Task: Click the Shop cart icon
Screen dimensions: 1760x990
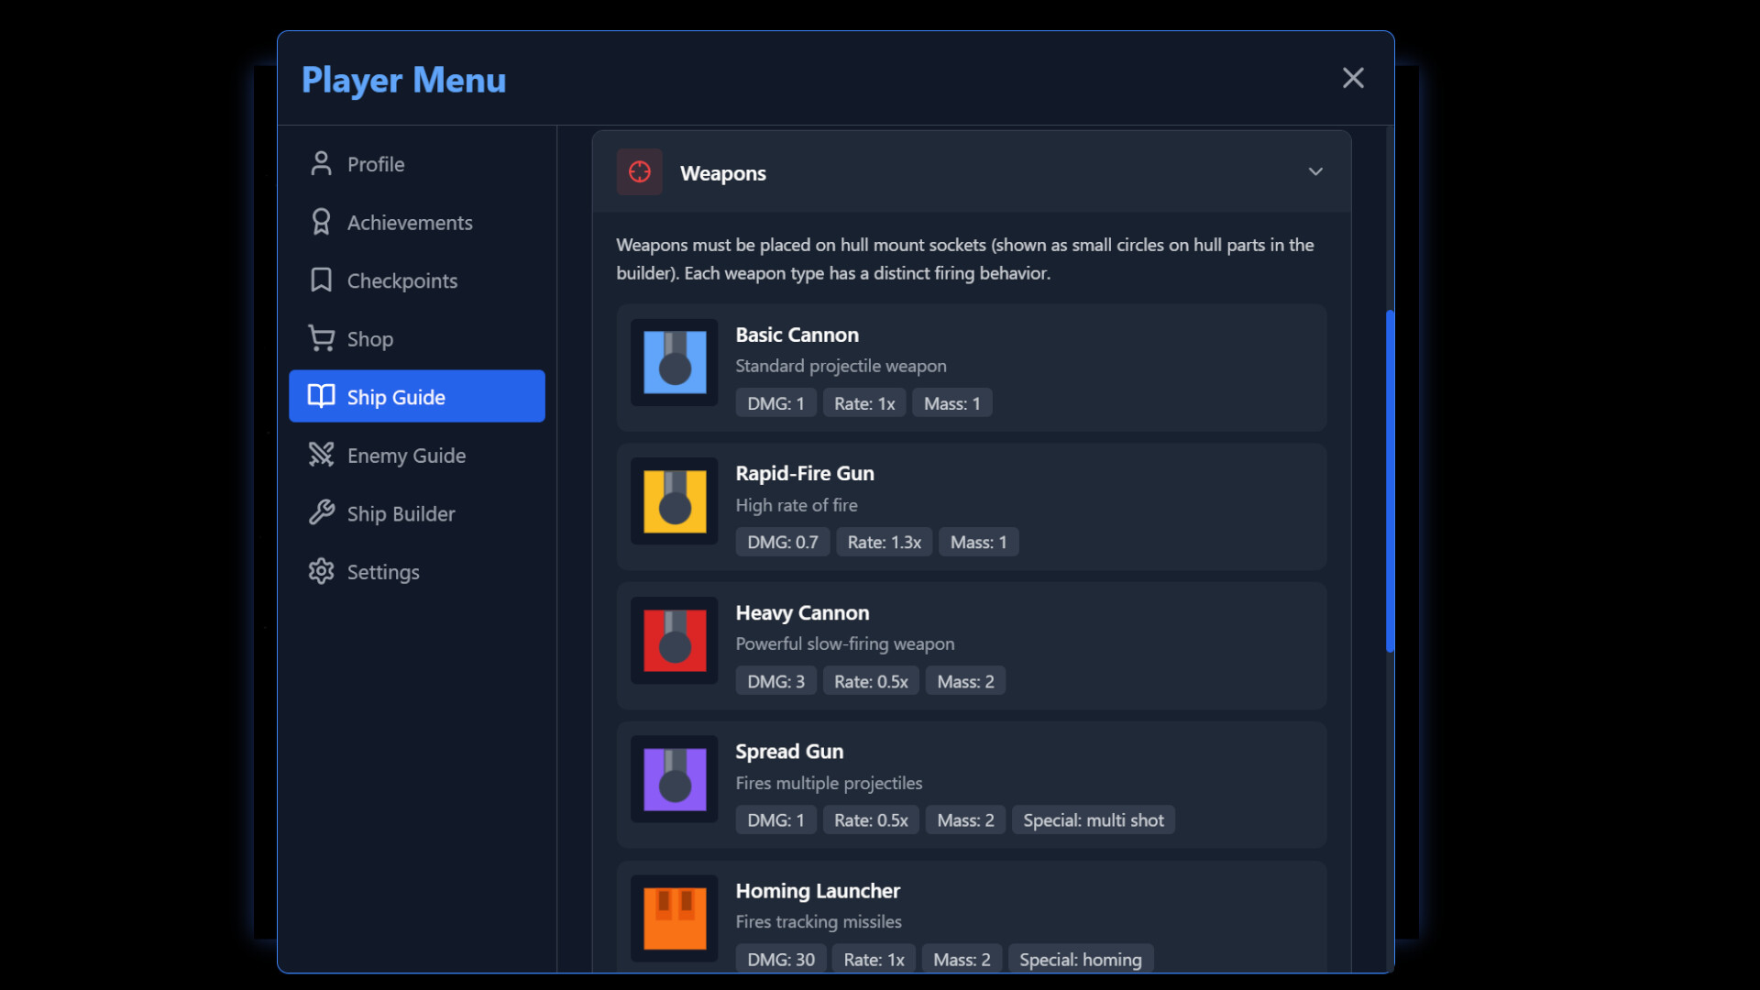Action: coord(321,338)
